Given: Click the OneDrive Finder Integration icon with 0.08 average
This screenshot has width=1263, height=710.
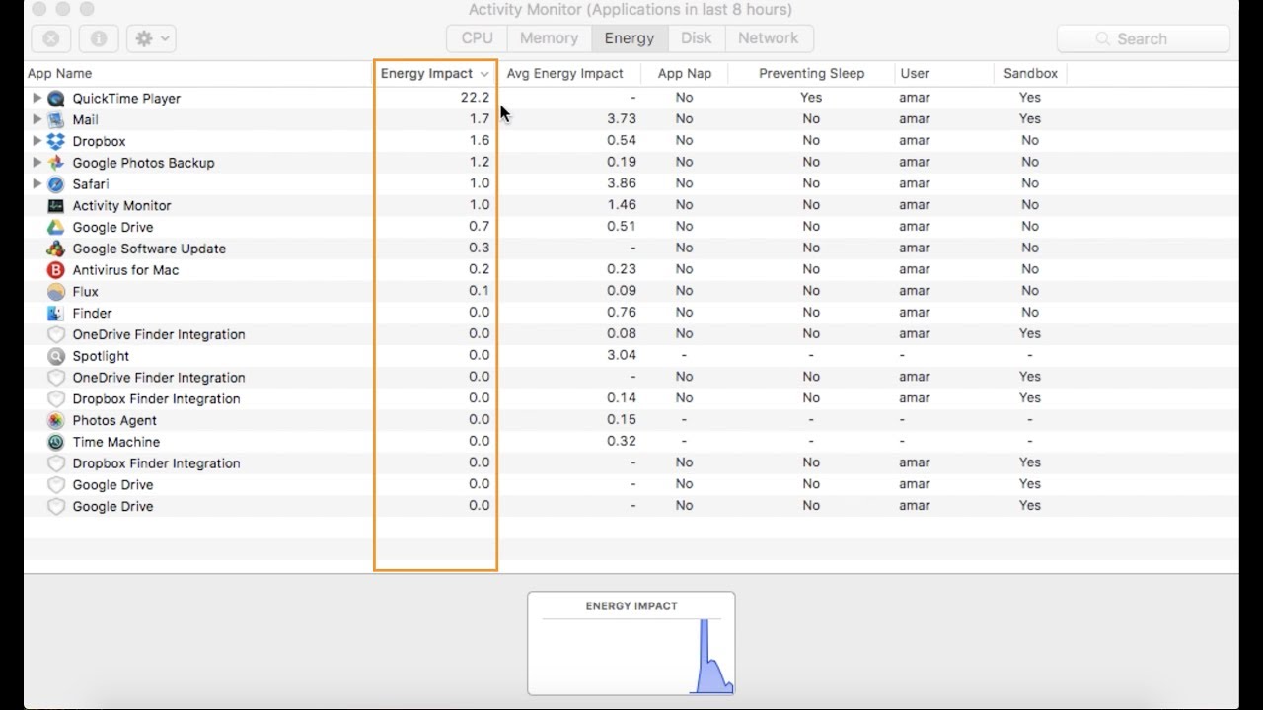Looking at the screenshot, I should click(56, 335).
